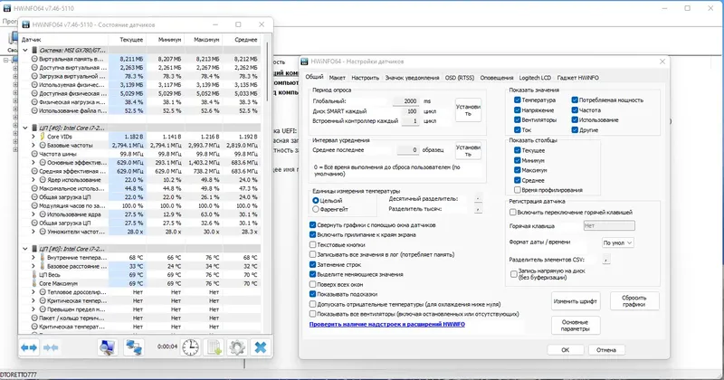Click the clock reset-timer icon
724x380 pixels.
190,347
